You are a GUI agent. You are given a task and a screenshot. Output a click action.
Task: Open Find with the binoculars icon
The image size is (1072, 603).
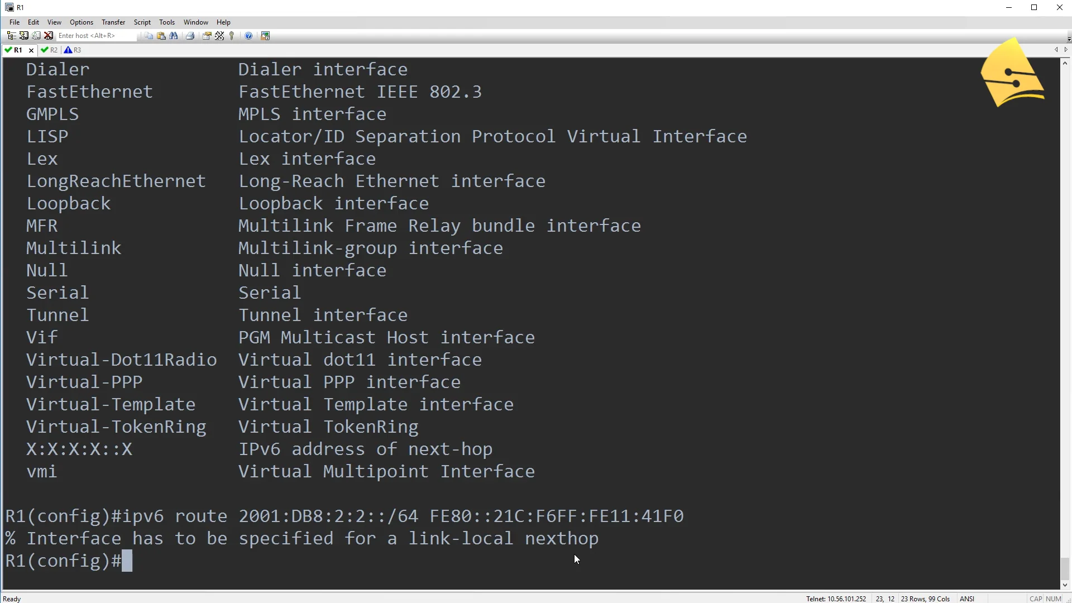coord(174,36)
